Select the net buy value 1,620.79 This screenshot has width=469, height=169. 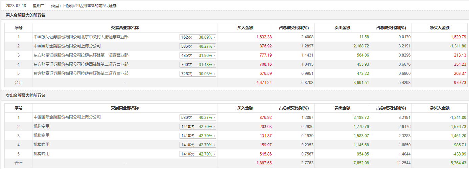click(458, 37)
